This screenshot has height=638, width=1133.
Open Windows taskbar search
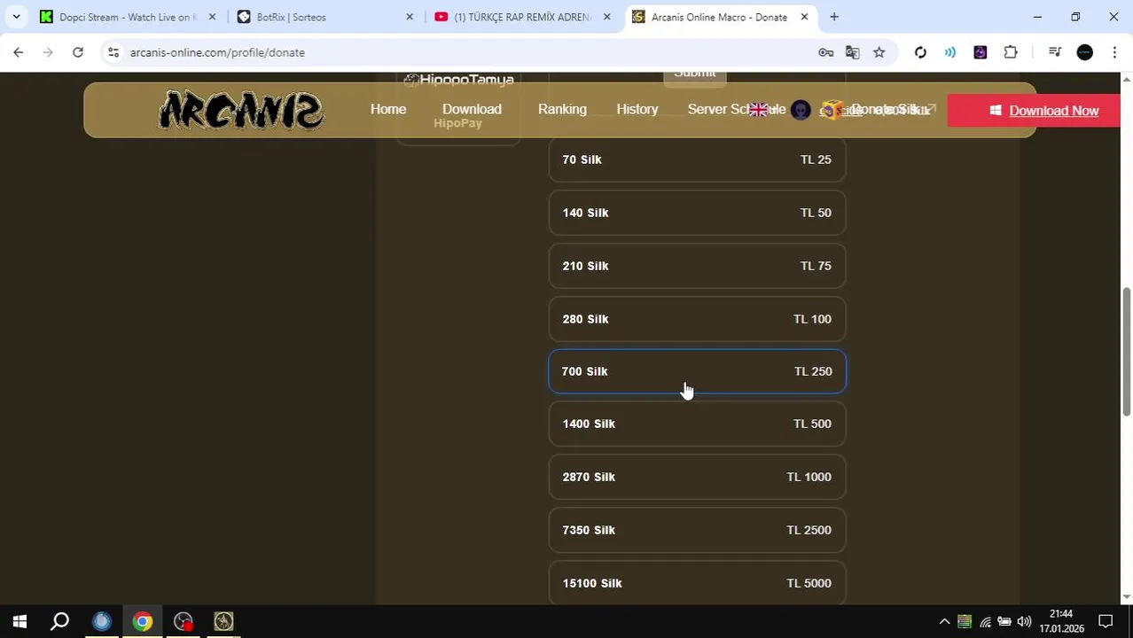click(x=60, y=621)
